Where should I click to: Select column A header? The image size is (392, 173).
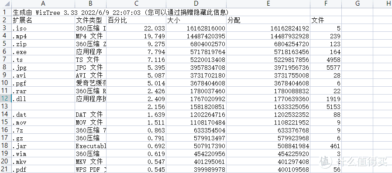pos(43,4)
